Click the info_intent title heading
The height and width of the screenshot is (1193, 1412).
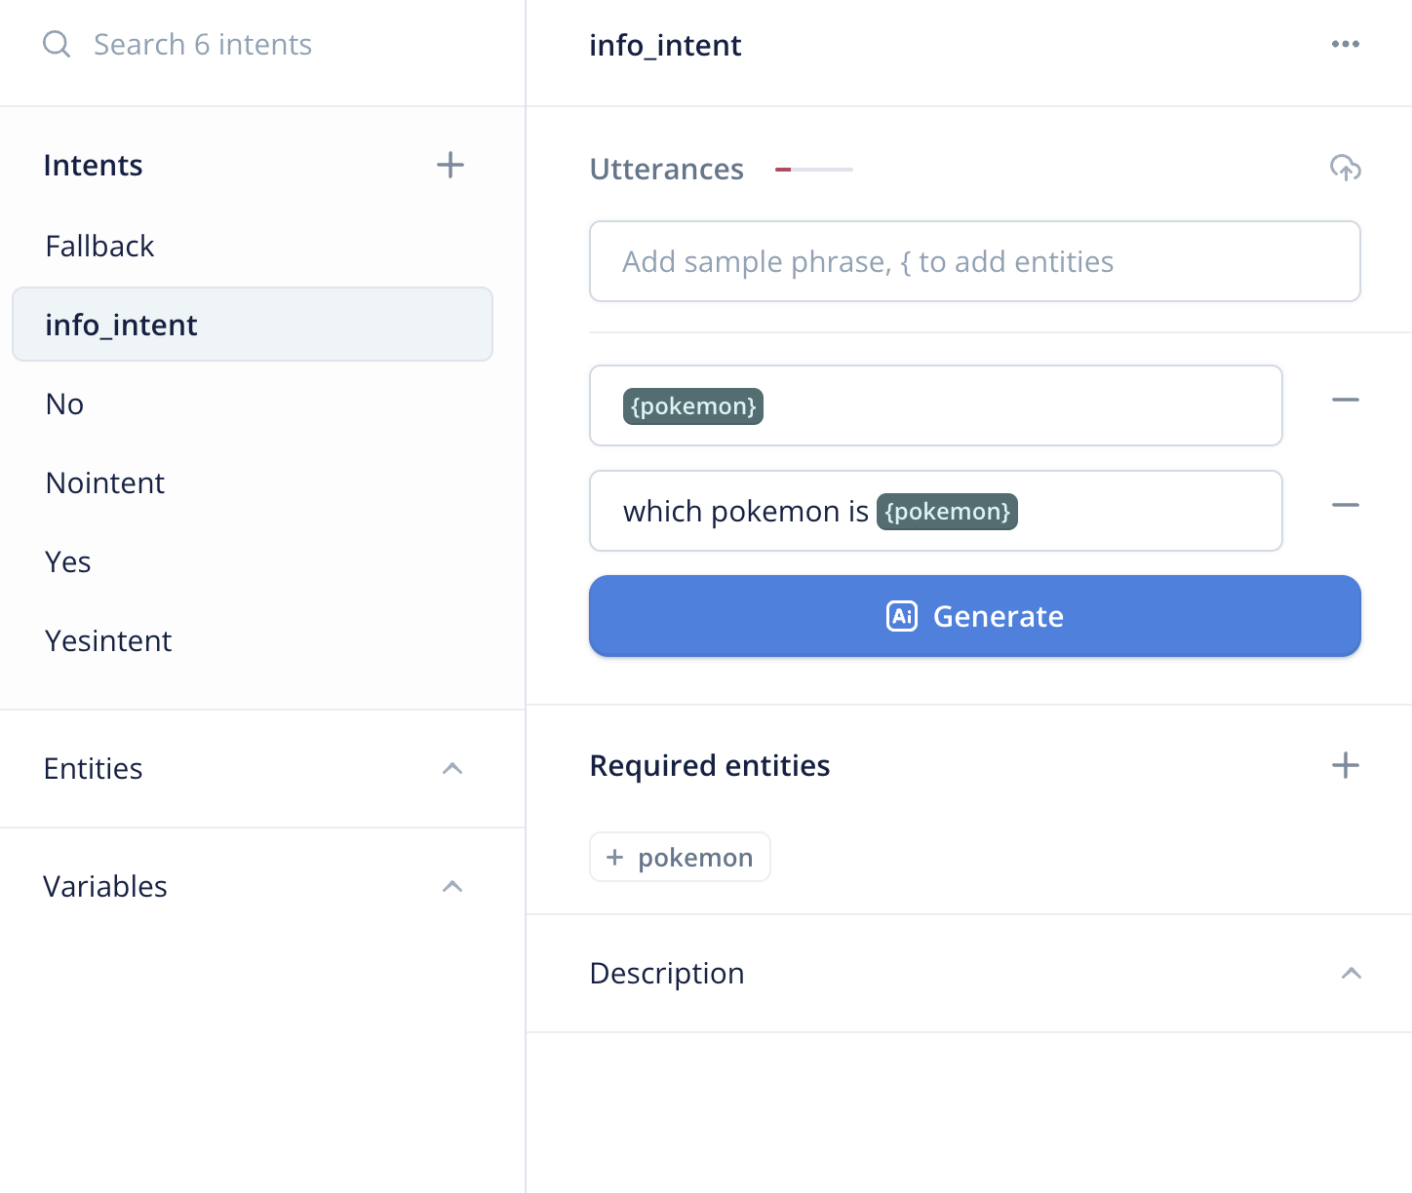665,45
